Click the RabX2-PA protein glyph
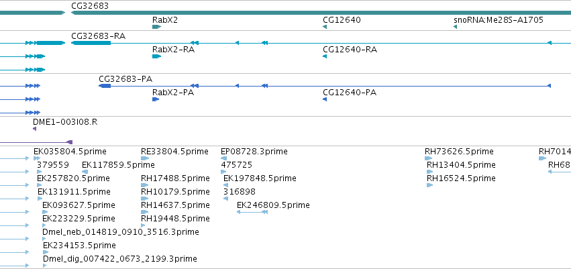This screenshot has height=269, width=571. (156, 99)
